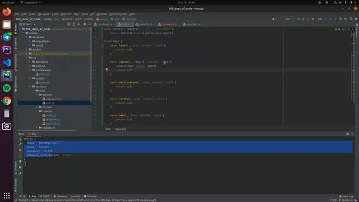Open the Navigate menu
The width and height of the screenshot is (359, 202).
click(x=44, y=14)
